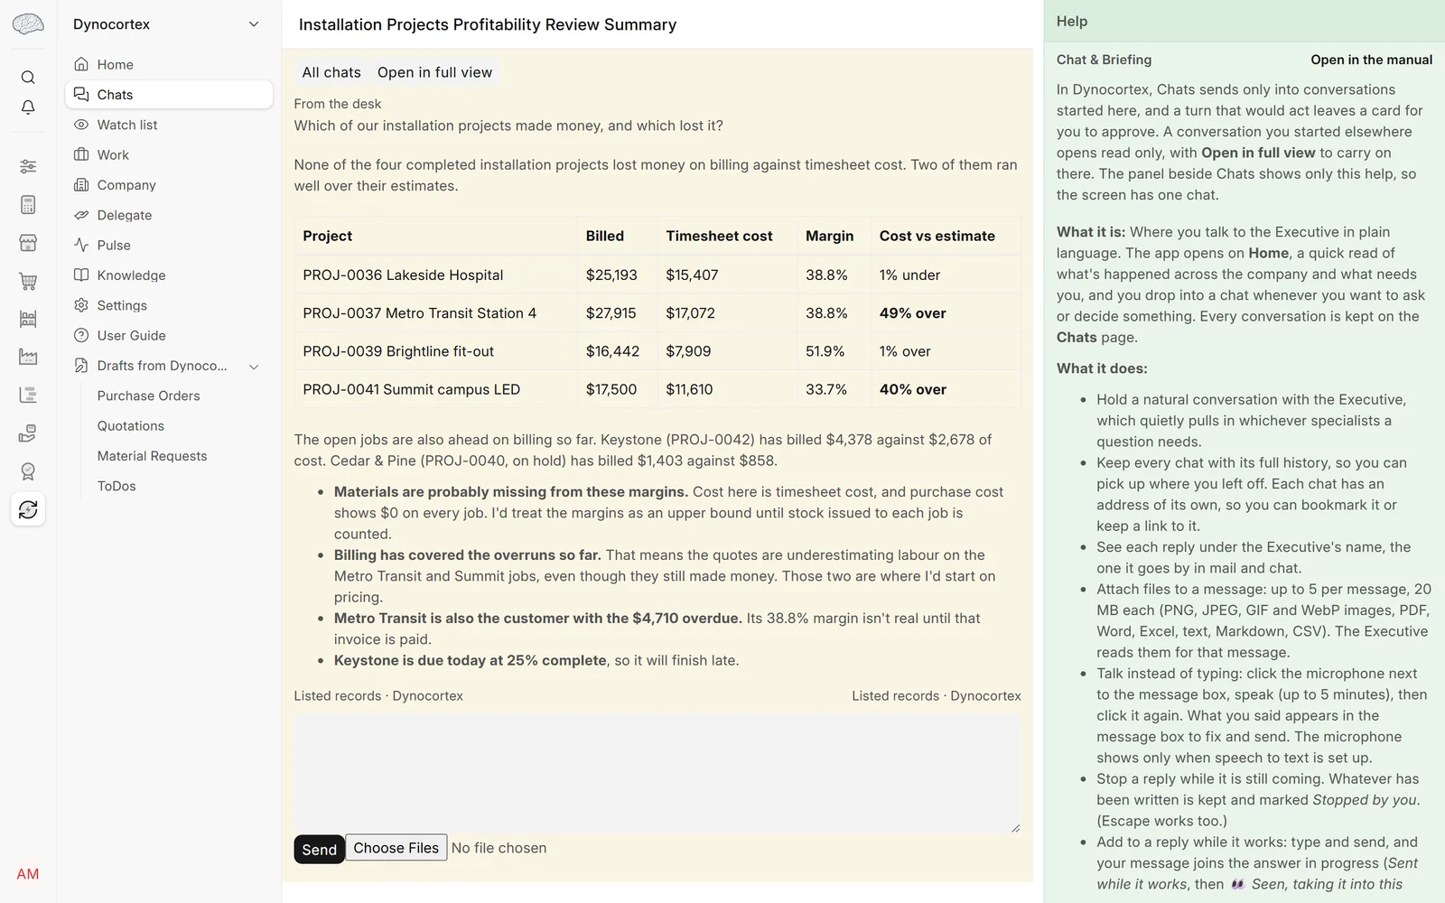Click the All chats button

331,72
